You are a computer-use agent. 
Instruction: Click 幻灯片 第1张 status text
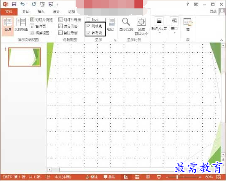tap(21, 177)
